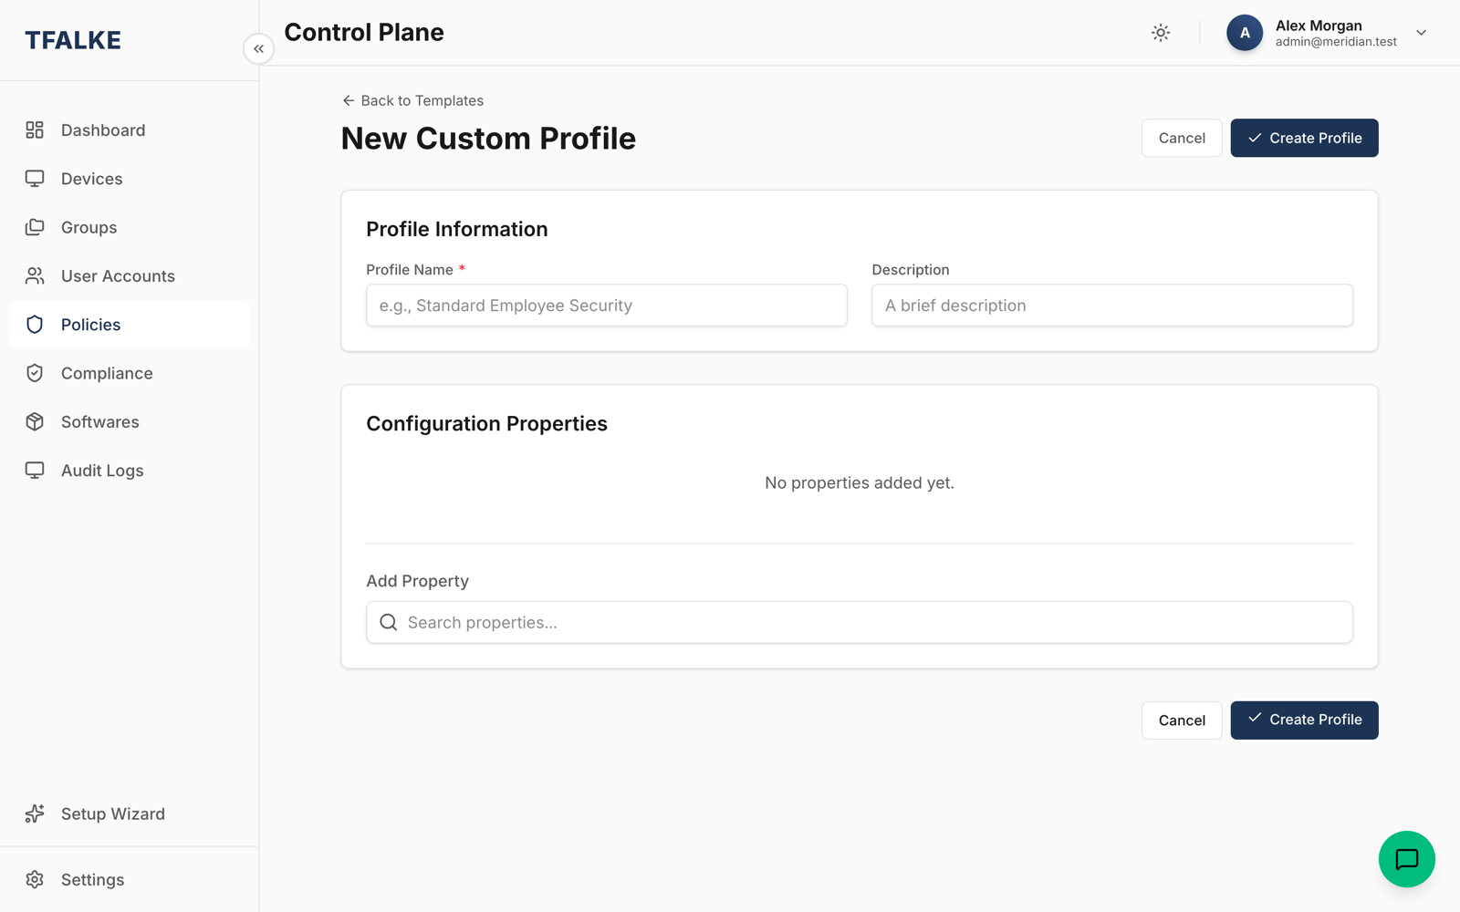Focus the Profile Name input field
The height and width of the screenshot is (912, 1460).
[x=607, y=306]
